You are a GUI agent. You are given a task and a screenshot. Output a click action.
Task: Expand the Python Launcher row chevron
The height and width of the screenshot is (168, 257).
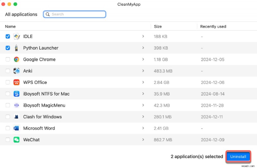point(143,48)
